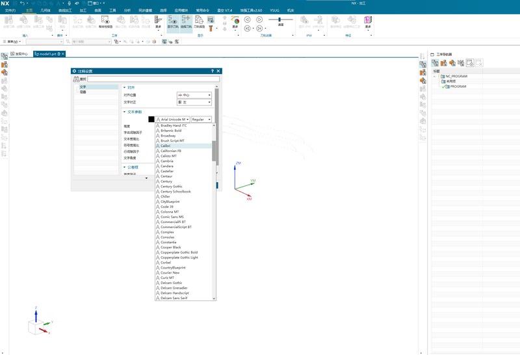This screenshot has height=355, width=520.
Task: Click the search input field in dialog
Action: (153, 79)
